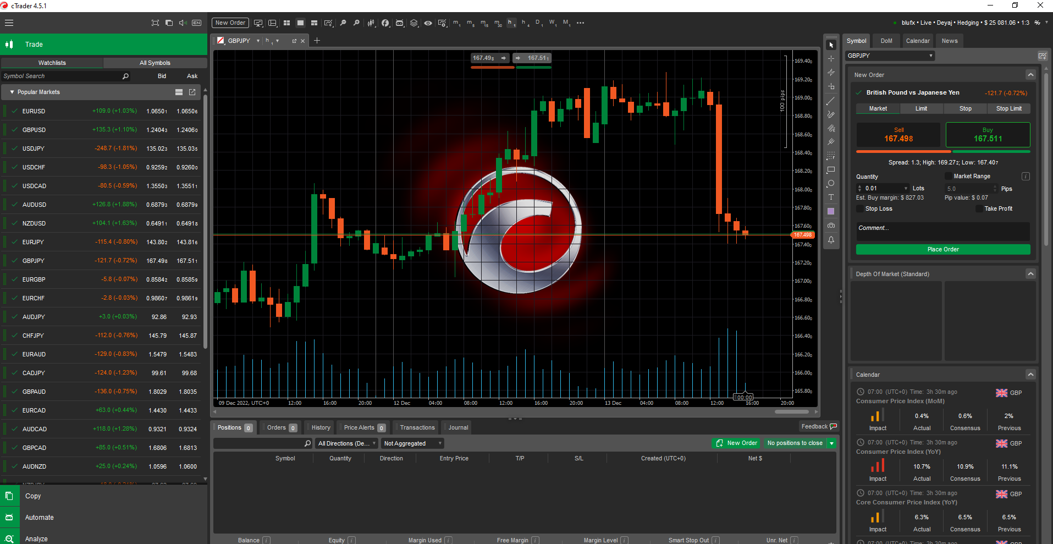
Task: Select the rectangle shape tool
Action: coord(831,169)
